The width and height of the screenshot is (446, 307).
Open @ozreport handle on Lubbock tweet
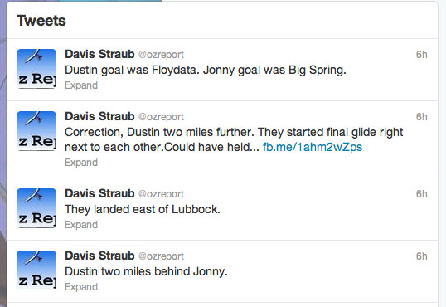click(x=161, y=194)
